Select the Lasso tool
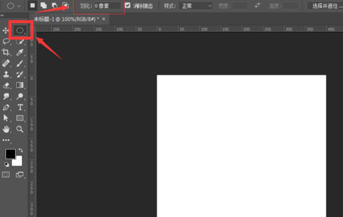 tap(6, 41)
